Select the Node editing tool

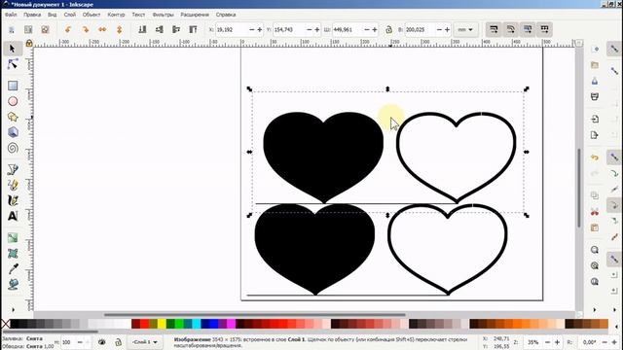pyautogui.click(x=13, y=64)
